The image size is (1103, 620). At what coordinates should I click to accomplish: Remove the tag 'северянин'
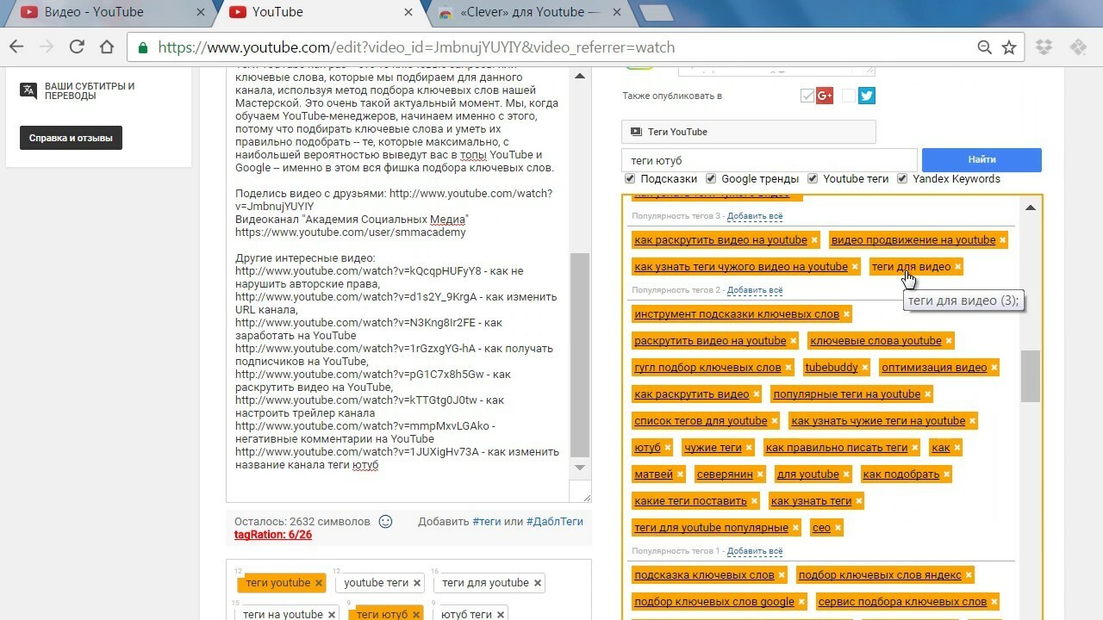760,474
